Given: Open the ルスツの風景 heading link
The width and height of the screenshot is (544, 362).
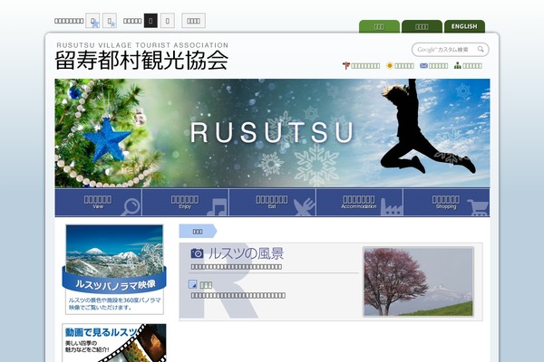Looking at the screenshot, I should (246, 253).
